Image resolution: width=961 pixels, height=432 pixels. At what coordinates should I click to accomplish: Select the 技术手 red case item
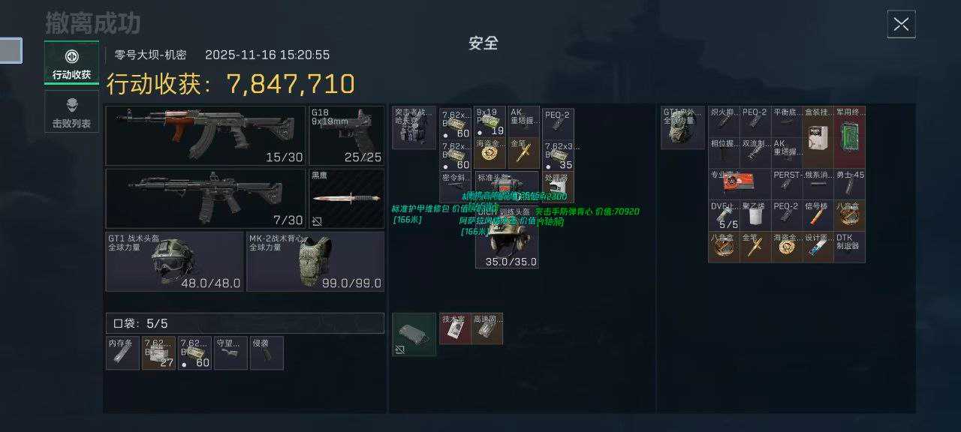click(455, 328)
